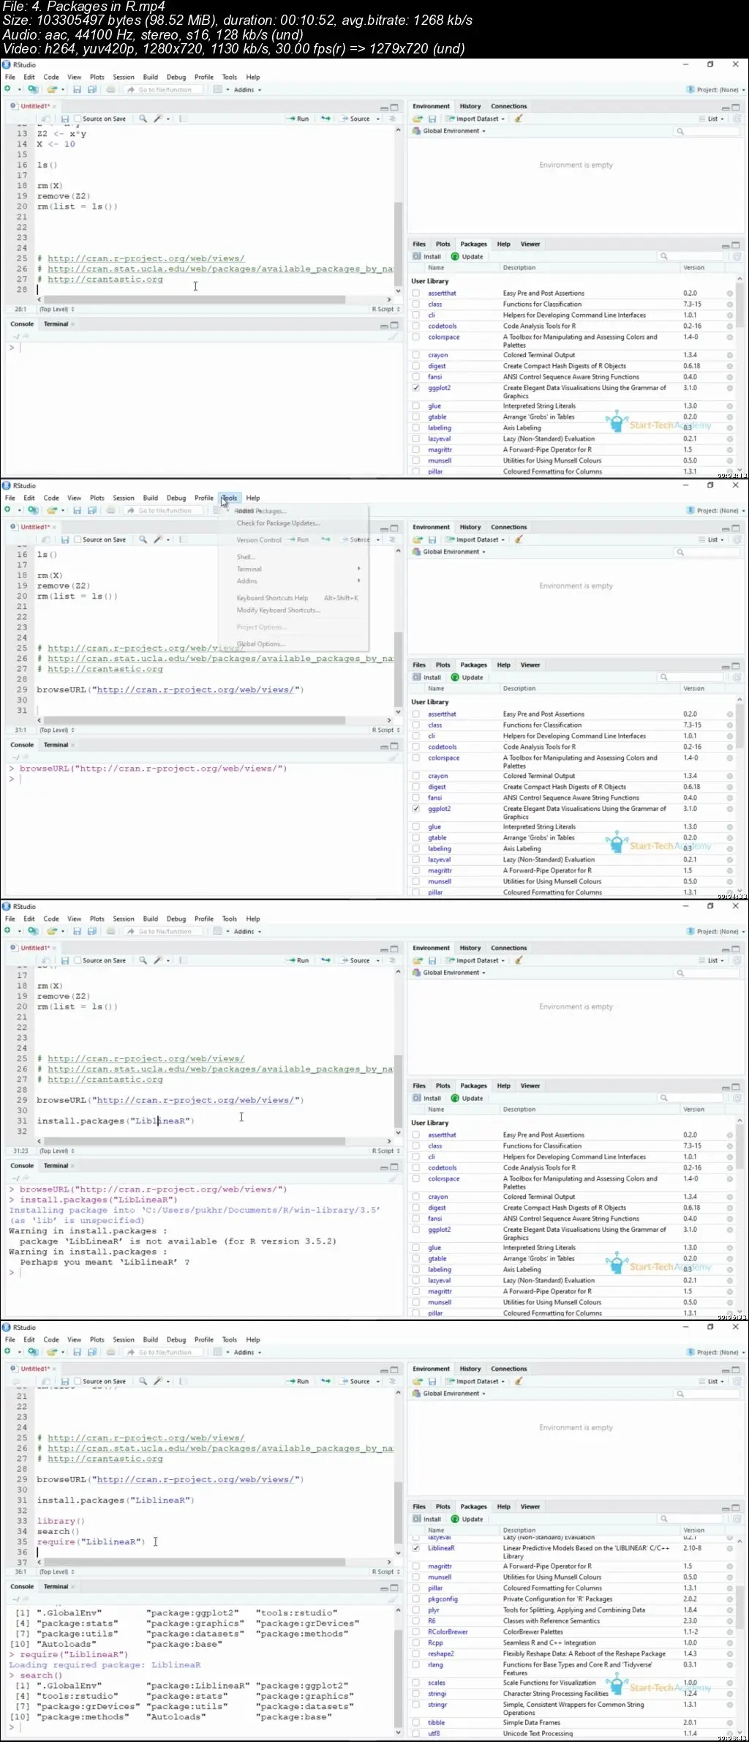
Task: Click Source button in the LibLineaR-warning frame
Action: (x=355, y=960)
